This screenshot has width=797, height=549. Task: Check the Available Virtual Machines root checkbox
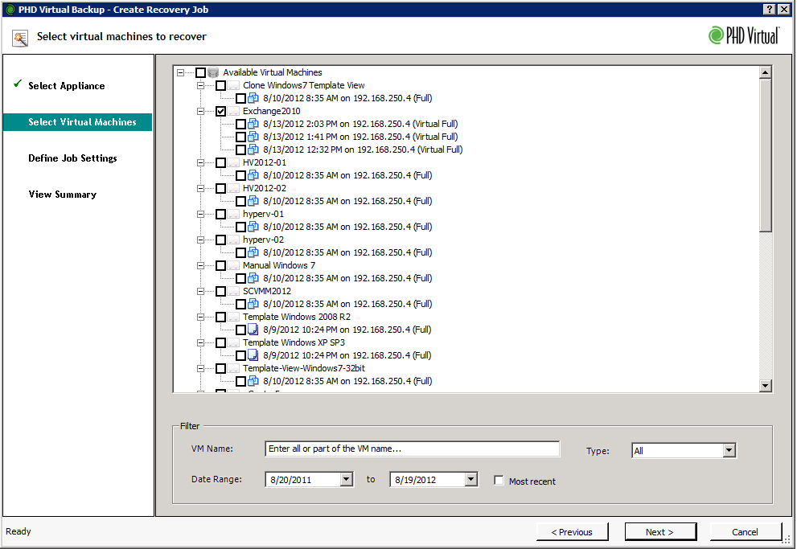[x=201, y=72]
